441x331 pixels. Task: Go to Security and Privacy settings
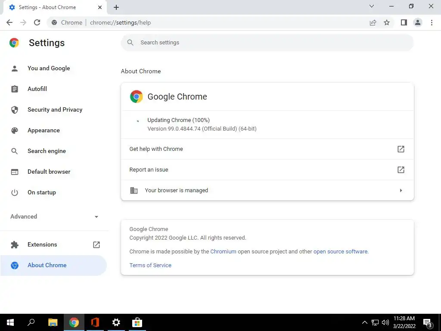point(55,109)
